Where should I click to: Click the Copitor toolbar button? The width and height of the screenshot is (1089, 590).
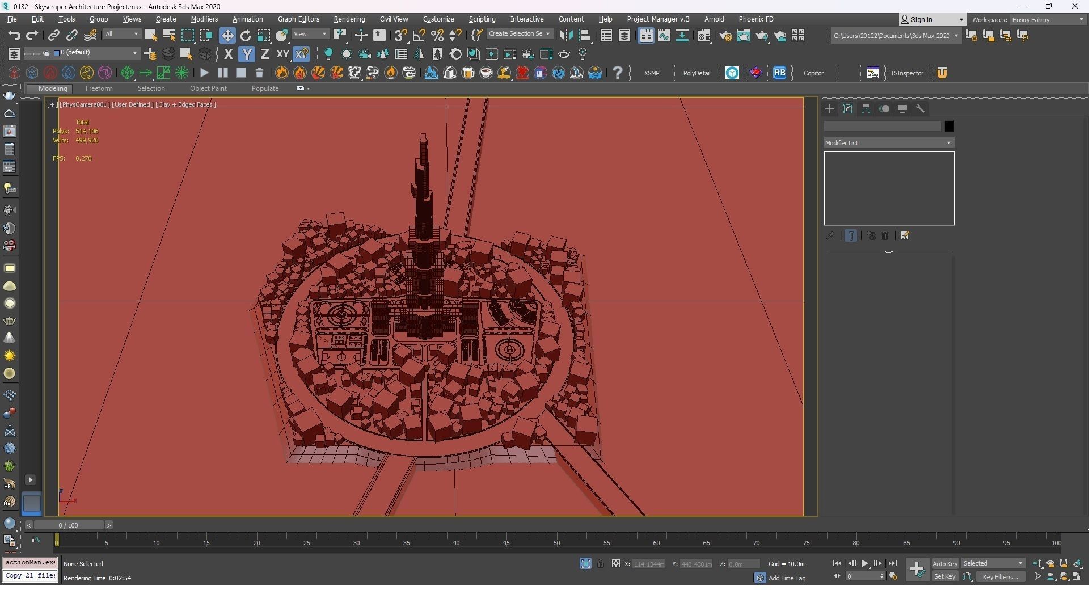813,73
